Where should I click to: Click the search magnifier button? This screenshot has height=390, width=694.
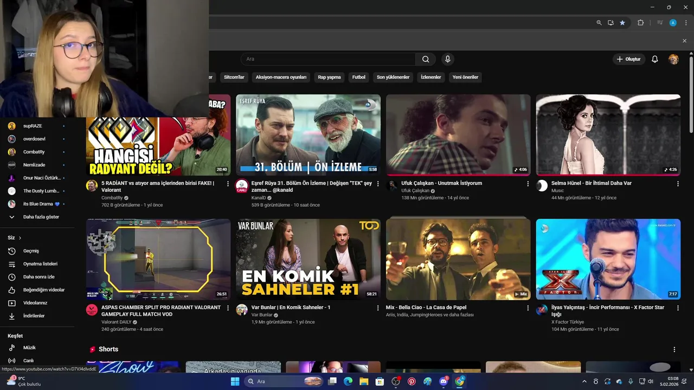[426, 59]
